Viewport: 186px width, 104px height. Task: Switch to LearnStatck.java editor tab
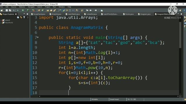click(x=73, y=14)
